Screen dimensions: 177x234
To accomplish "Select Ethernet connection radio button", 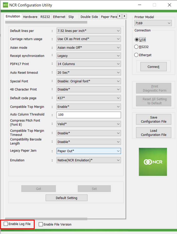I will (x=136, y=55).
